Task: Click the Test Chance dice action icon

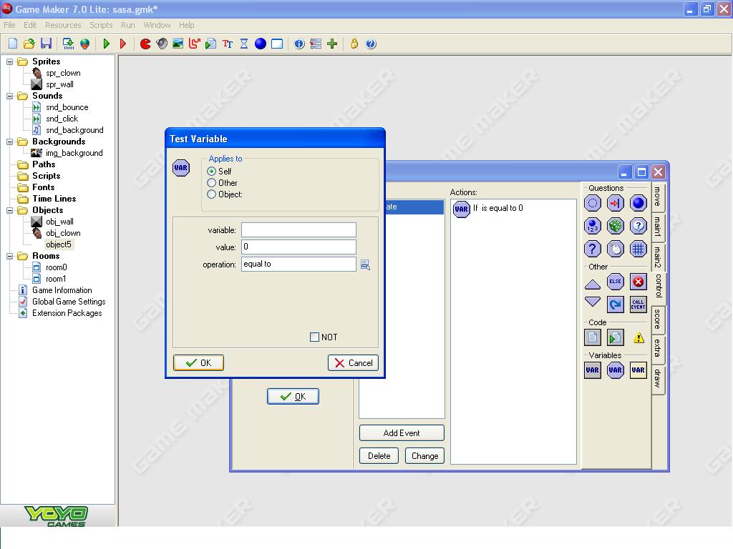Action: coord(615,226)
